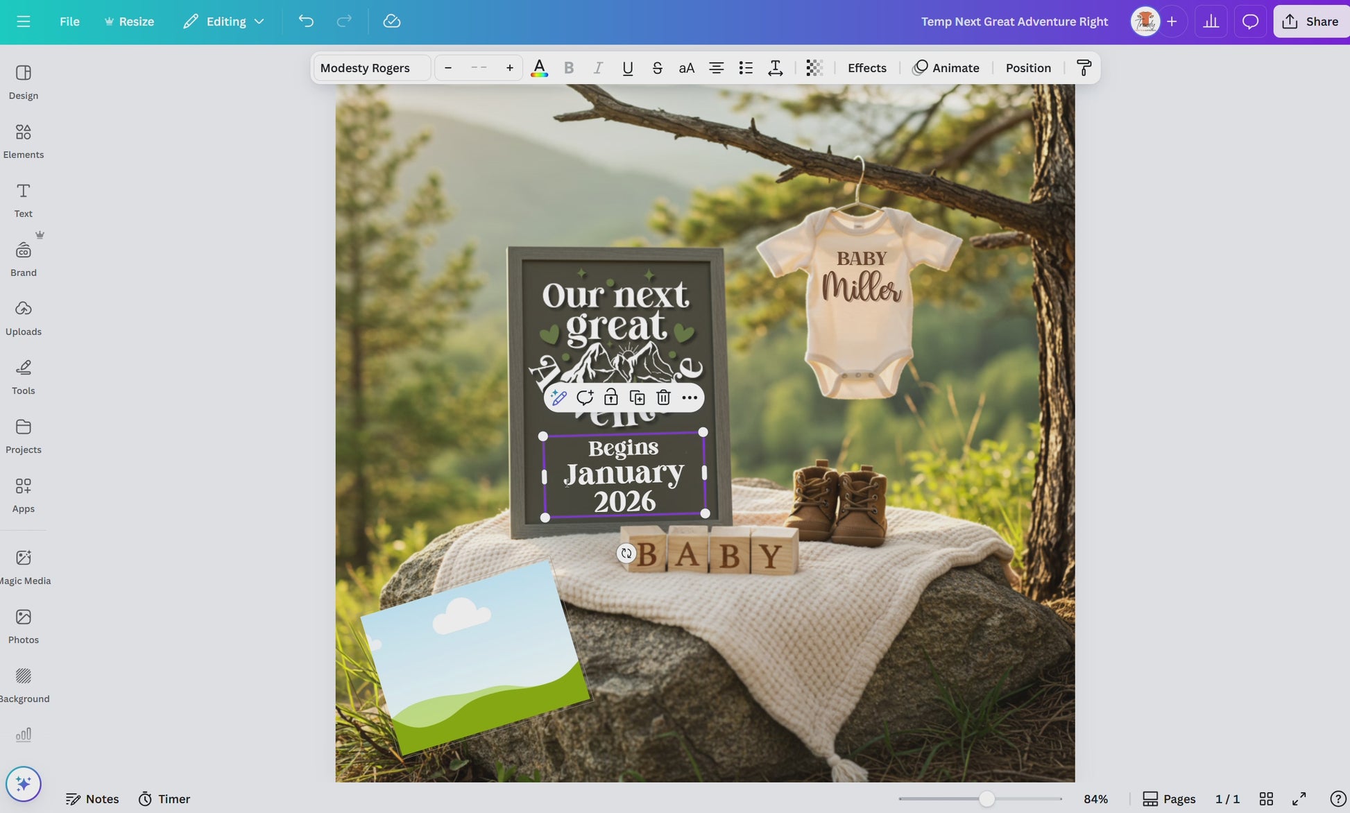The height and width of the screenshot is (813, 1350).
Task: Open the transparency checkerboard icon
Action: (x=814, y=68)
